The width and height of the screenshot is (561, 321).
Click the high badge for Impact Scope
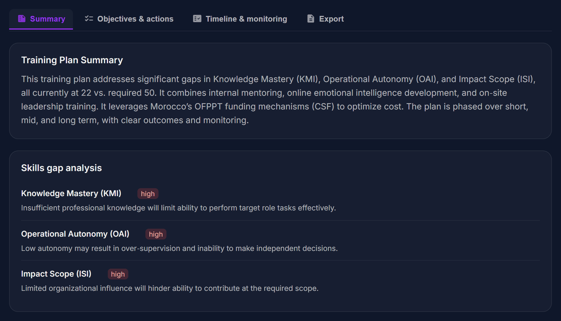click(x=118, y=274)
